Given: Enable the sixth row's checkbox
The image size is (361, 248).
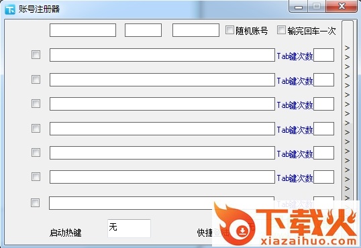Looking at the screenshot, I should tap(36, 177).
